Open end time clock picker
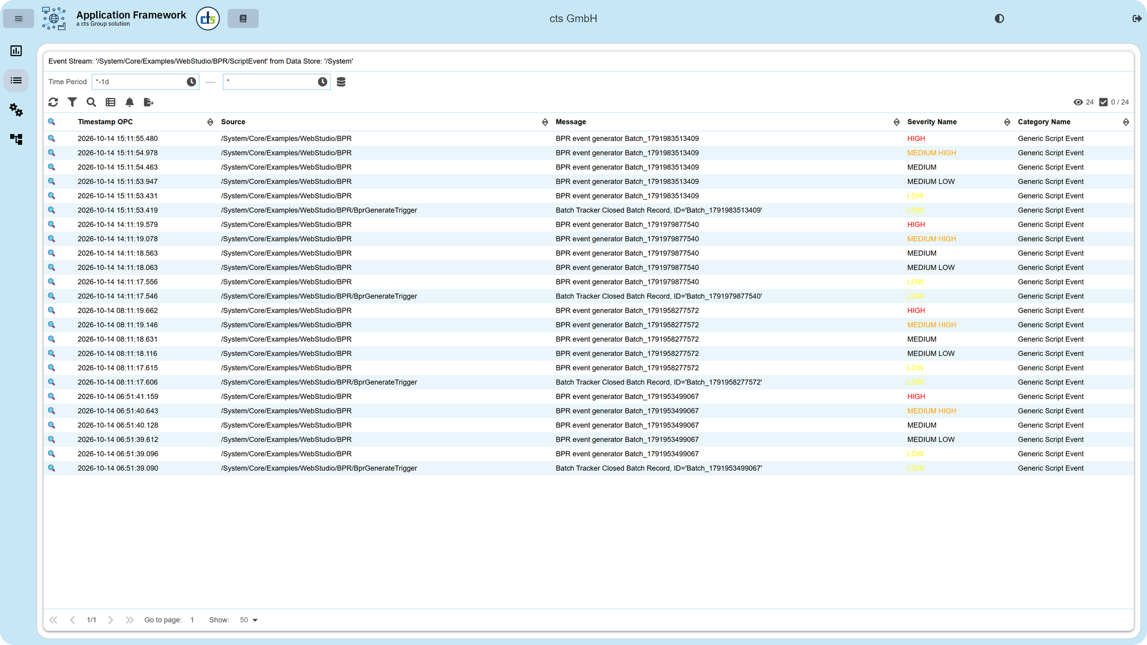The width and height of the screenshot is (1147, 645). click(x=323, y=82)
